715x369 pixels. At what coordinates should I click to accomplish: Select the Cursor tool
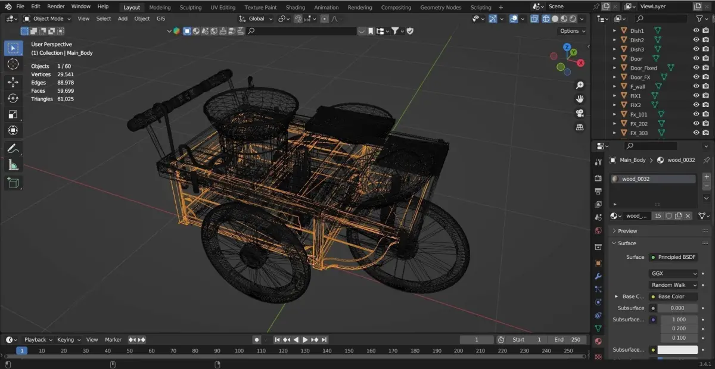[x=13, y=64]
